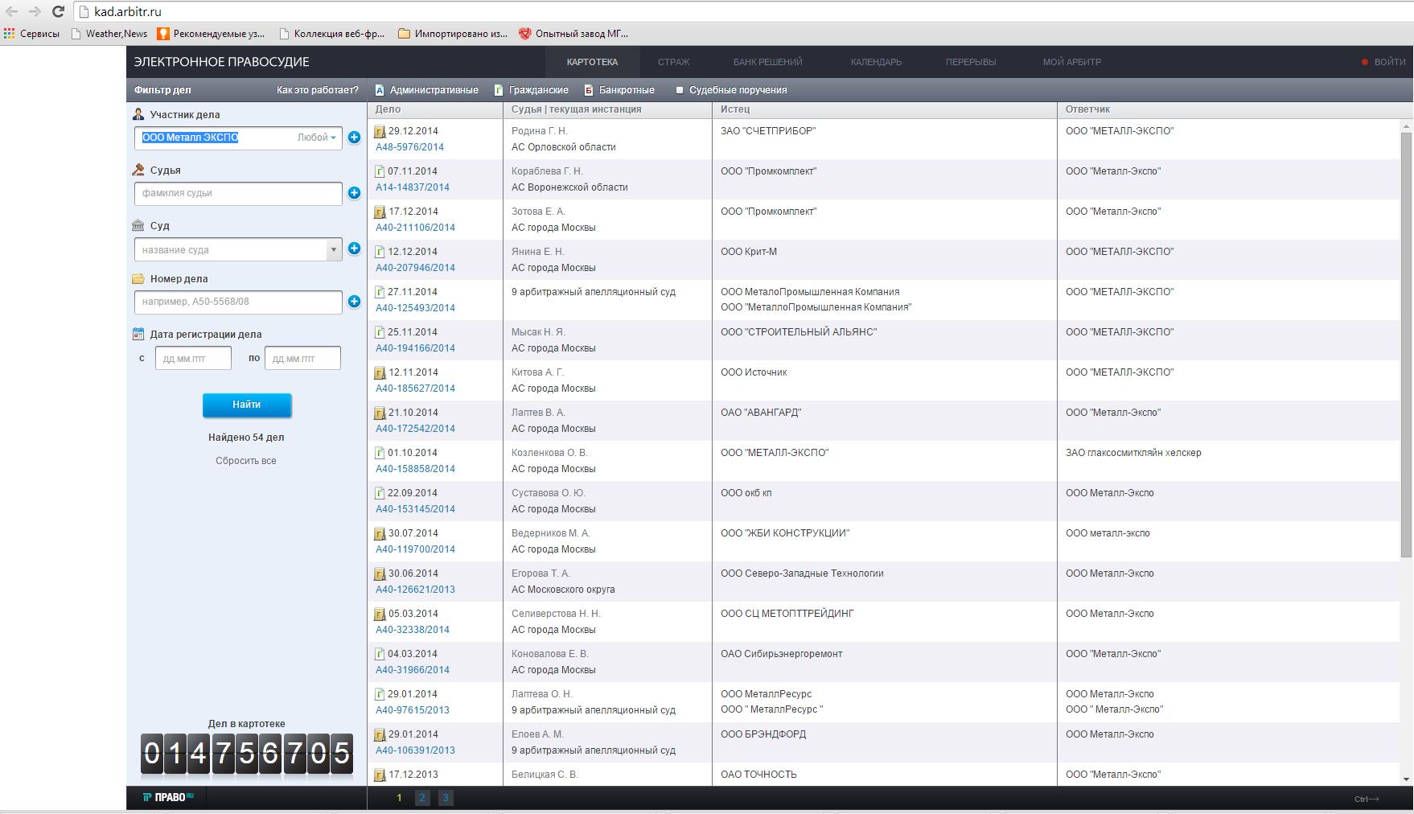The image size is (1414, 814).
Task: Open the Мой арбитр tab
Action: (x=1072, y=62)
